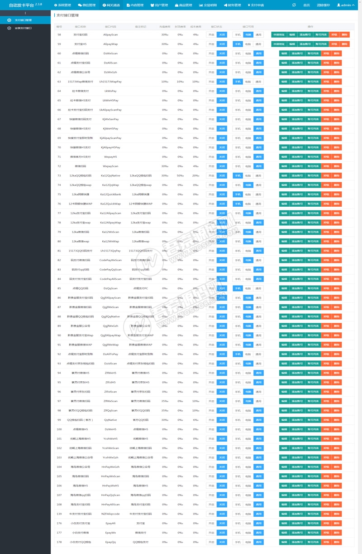Go to 首页 in the top bar
The width and height of the screenshot is (362, 554).
coord(307,5)
